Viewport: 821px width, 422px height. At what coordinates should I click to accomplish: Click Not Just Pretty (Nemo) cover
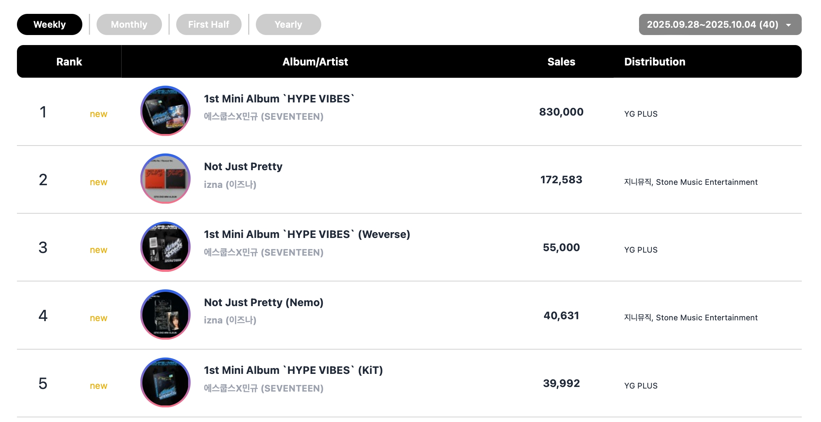click(165, 315)
